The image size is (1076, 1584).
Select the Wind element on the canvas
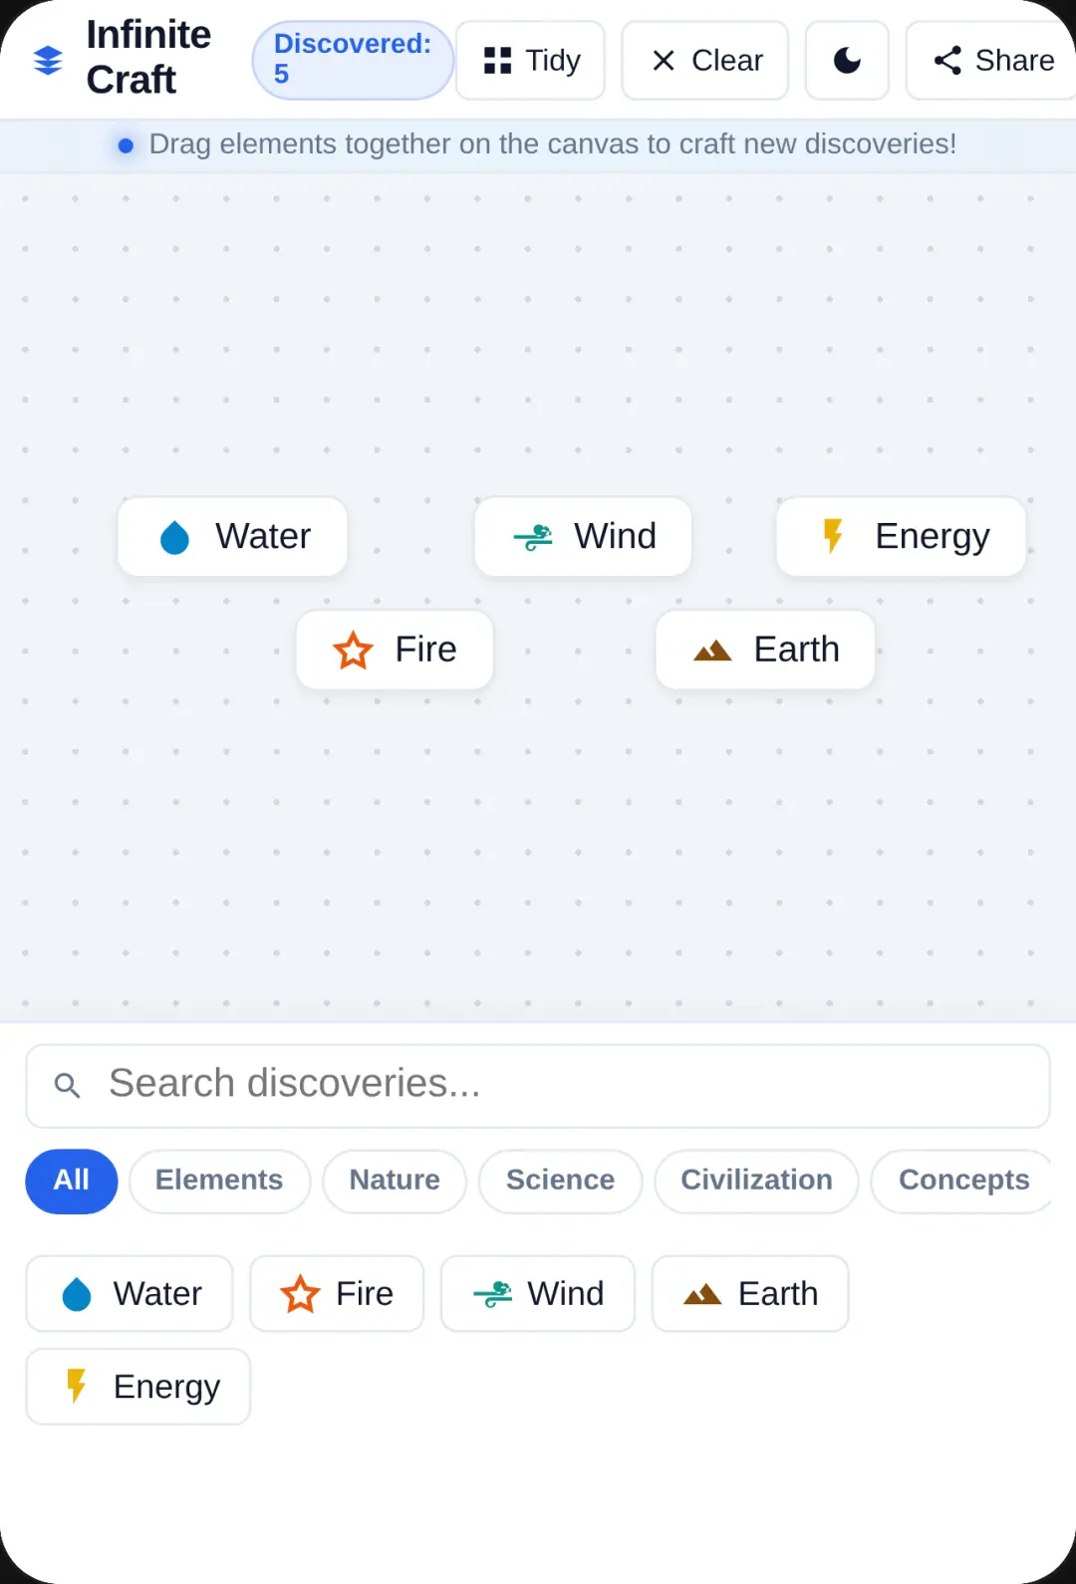coord(583,536)
